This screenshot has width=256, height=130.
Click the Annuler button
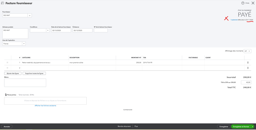7,127
